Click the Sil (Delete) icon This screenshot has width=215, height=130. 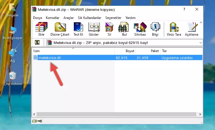pos(109,29)
